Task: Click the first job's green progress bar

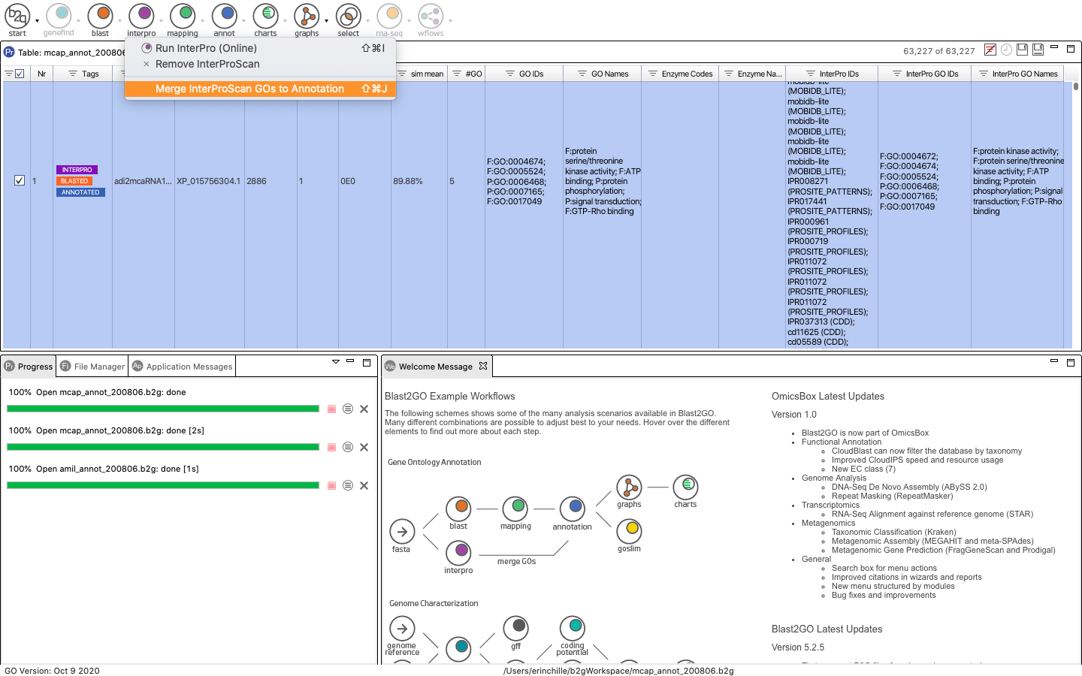Action: [x=163, y=409]
